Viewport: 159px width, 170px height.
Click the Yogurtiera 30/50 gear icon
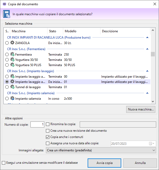tap(12, 60)
